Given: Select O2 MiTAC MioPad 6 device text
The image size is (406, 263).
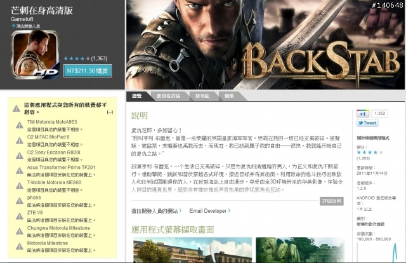Looking at the screenshot, I should pyautogui.click(x=48, y=137).
